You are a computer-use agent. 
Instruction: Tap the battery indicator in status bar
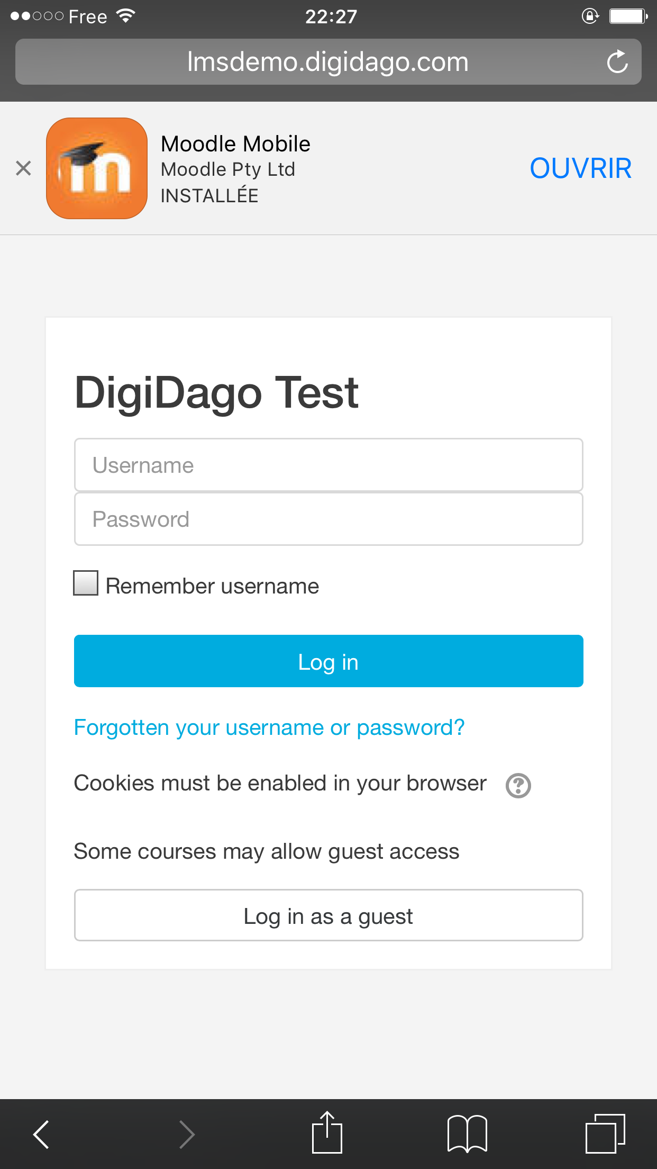point(628,16)
